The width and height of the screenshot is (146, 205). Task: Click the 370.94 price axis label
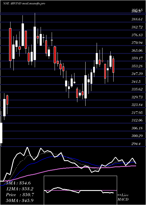(x=137, y=43)
